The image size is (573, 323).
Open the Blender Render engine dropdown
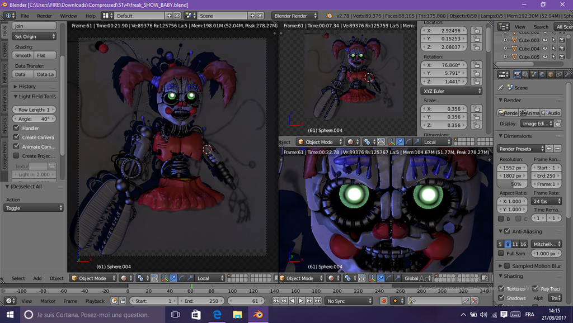pyautogui.click(x=294, y=16)
